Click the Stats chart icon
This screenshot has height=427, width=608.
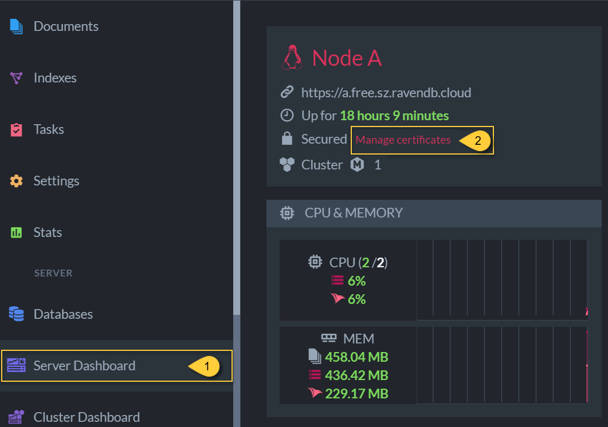coord(16,232)
